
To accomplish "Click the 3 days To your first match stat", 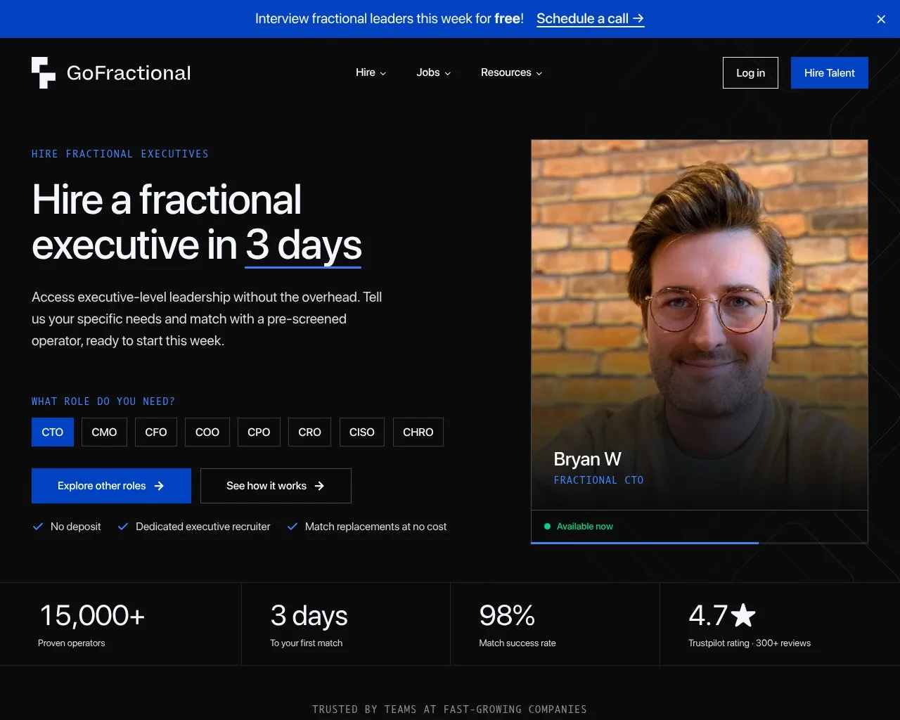I will [x=309, y=624].
